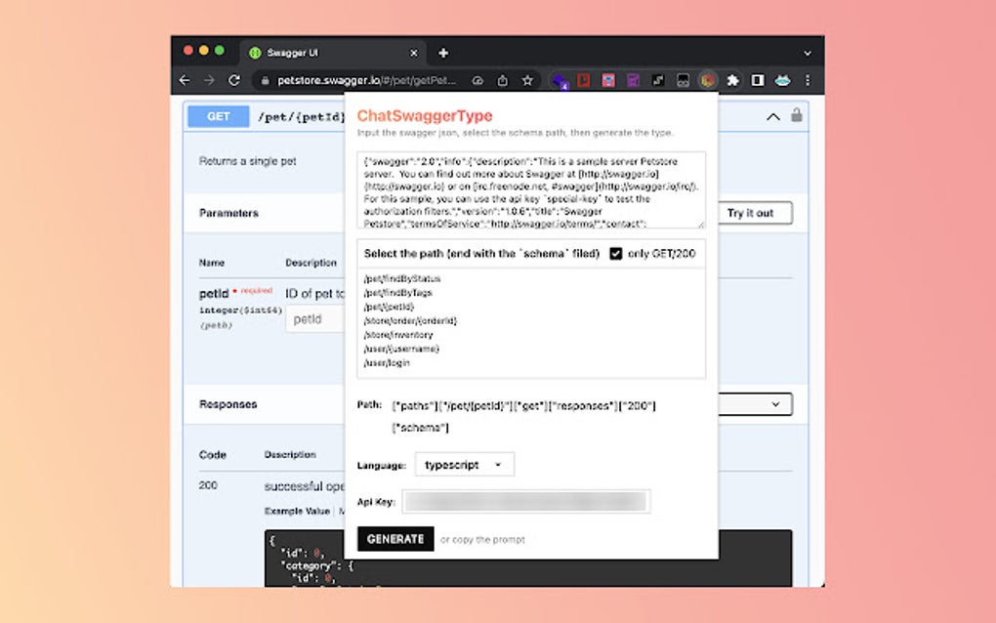The image size is (996, 623).
Task: Click the share icon next to the address bar
Action: [x=502, y=81]
